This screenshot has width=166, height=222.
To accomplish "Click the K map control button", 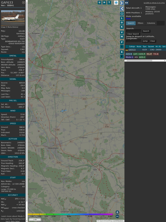I will coord(122,27).
